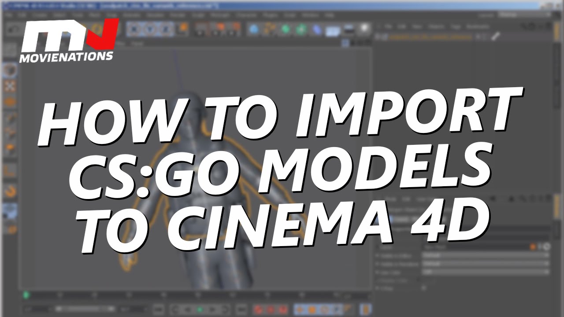Open the Deformer objects icon in toolbar
The height and width of the screenshot is (317, 564).
point(317,29)
